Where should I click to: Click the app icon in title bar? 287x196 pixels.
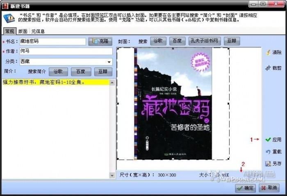click(x=5, y=6)
